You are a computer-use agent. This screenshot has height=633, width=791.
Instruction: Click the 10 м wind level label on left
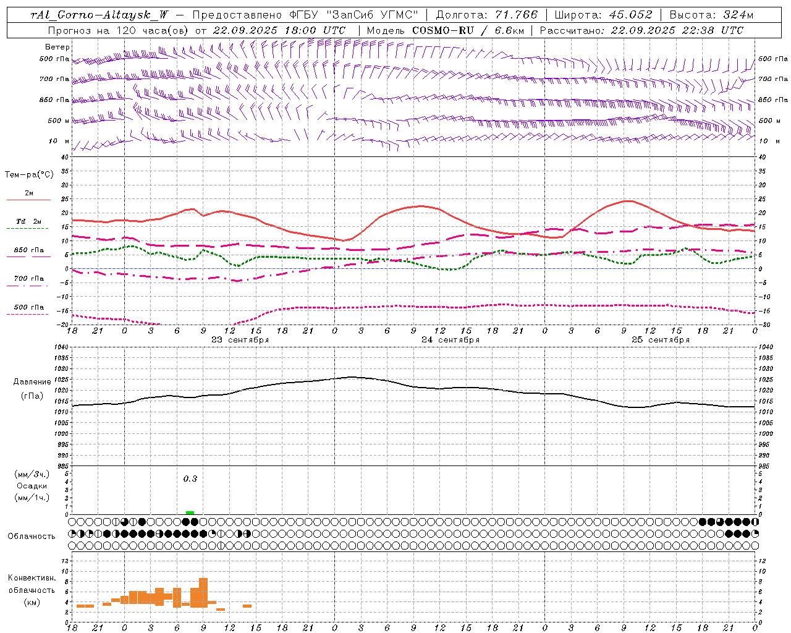[59, 142]
